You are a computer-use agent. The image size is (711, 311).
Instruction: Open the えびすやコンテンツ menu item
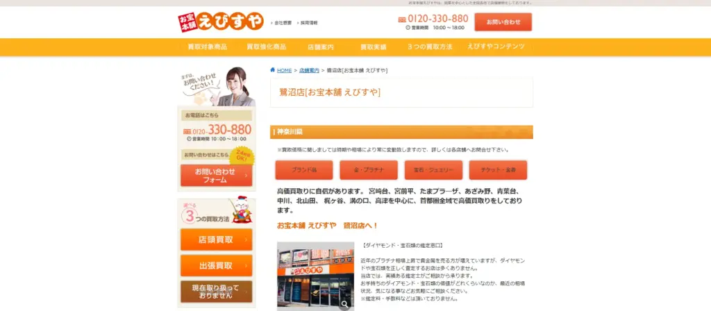coord(496,47)
